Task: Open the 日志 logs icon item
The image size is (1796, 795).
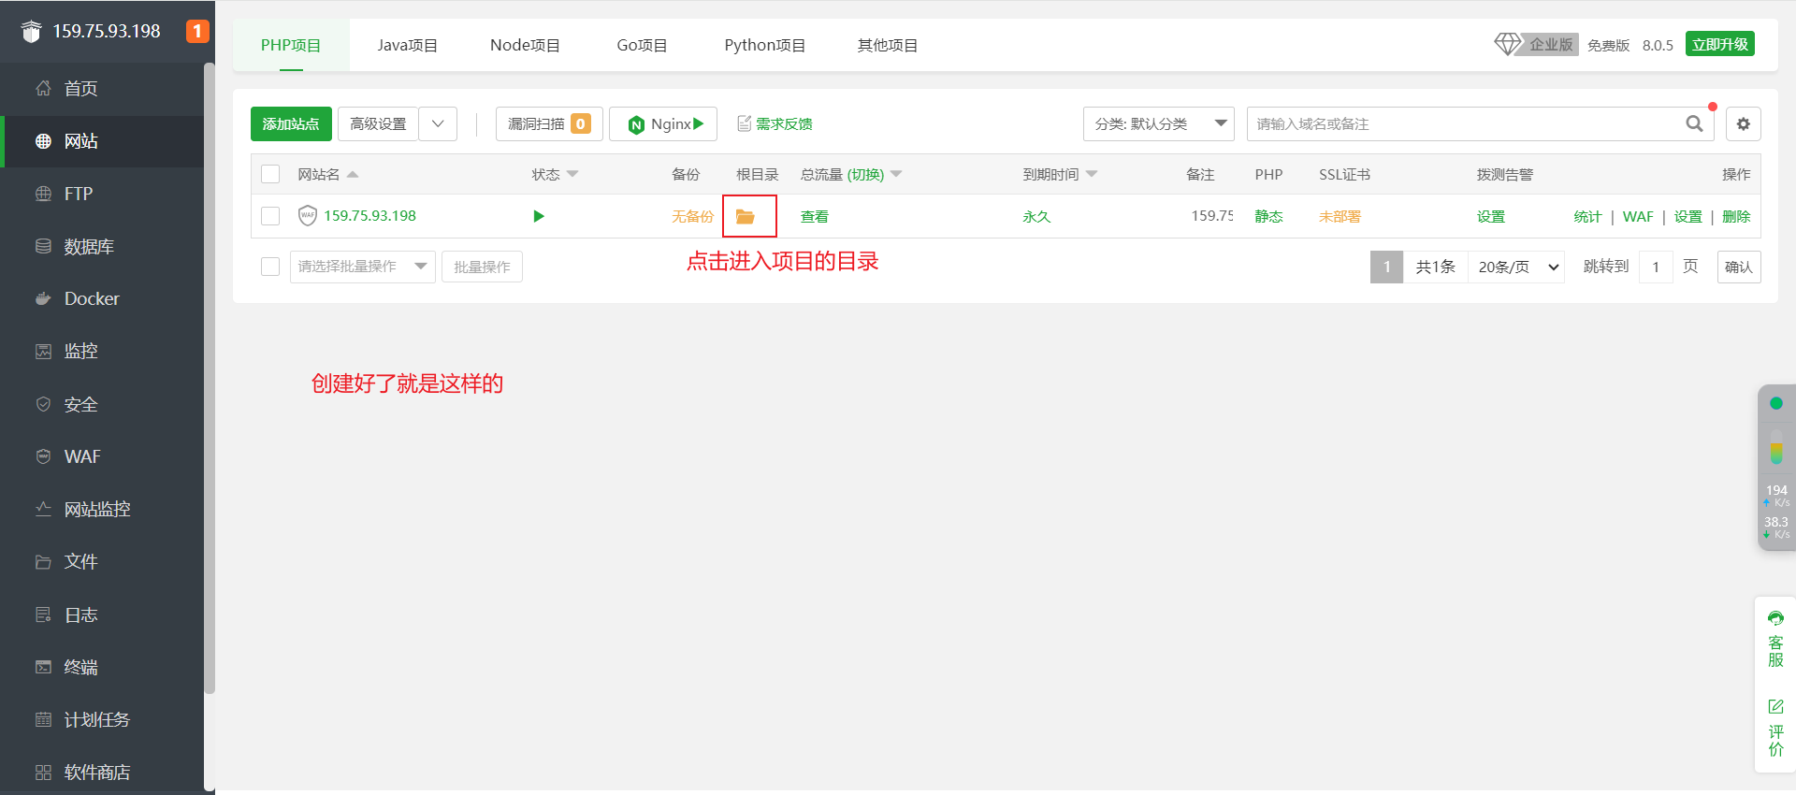Action: [43, 614]
